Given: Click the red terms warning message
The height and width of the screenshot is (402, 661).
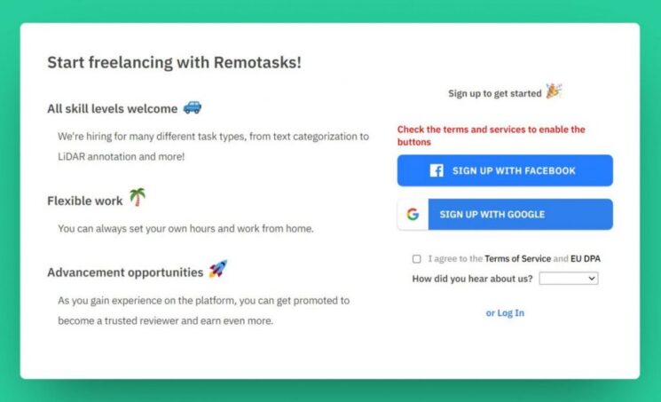Looking at the screenshot, I should 492,136.
